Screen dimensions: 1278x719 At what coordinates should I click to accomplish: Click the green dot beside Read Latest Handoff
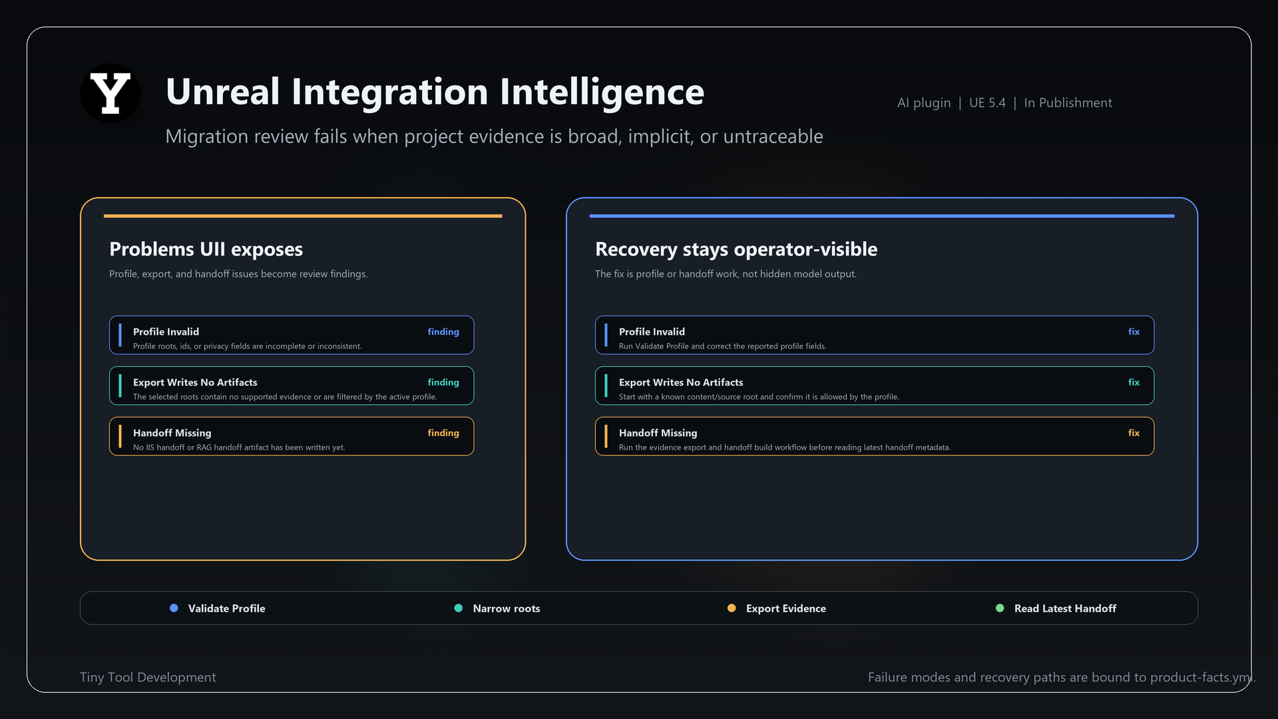pos(1000,608)
